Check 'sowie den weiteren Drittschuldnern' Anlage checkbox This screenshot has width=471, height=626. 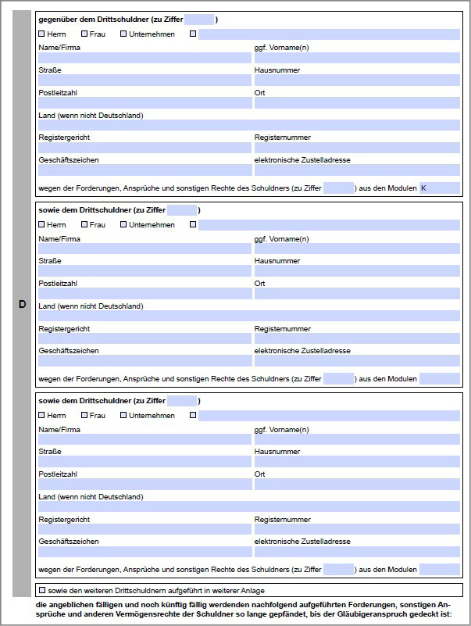pyautogui.click(x=42, y=590)
